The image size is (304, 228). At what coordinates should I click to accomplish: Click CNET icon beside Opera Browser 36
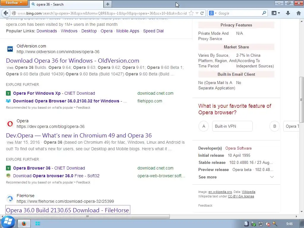[x=8, y=168]
